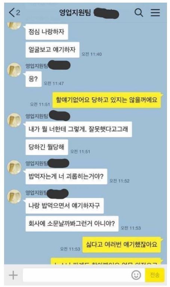Tap the plus icon to attach content
The width and height of the screenshot is (170, 287).
point(13,275)
